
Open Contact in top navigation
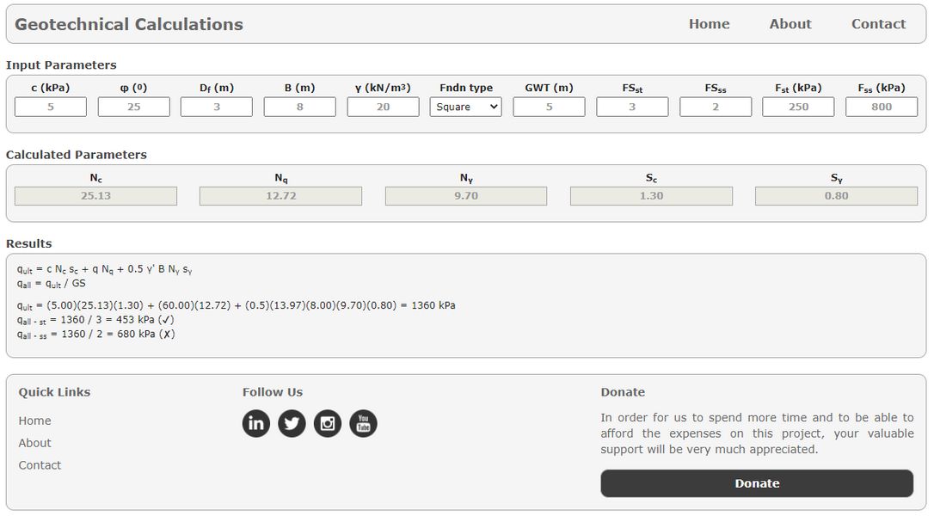coord(878,24)
